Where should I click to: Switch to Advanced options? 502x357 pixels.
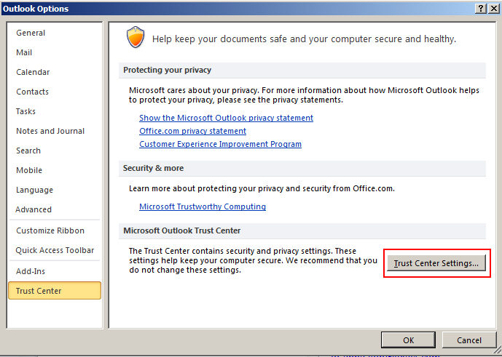coord(34,209)
